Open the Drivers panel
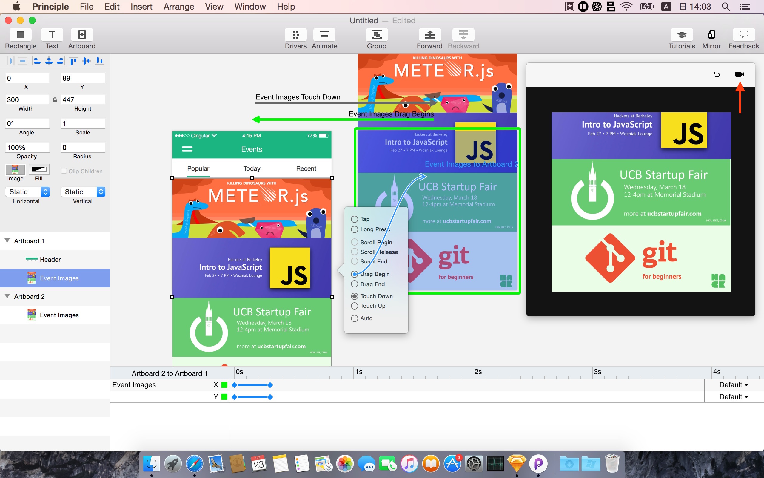Viewport: 764px width, 478px height. pos(295,35)
